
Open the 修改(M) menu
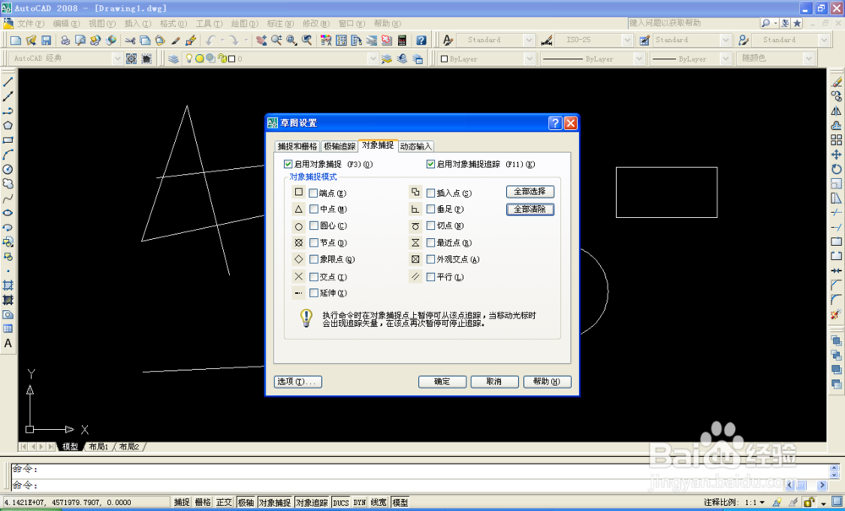click(x=316, y=24)
